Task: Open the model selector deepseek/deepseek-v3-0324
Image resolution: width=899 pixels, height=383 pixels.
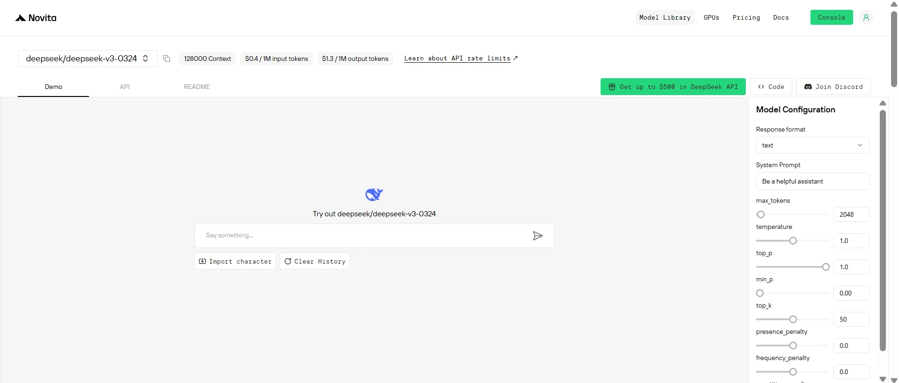Action: point(88,59)
